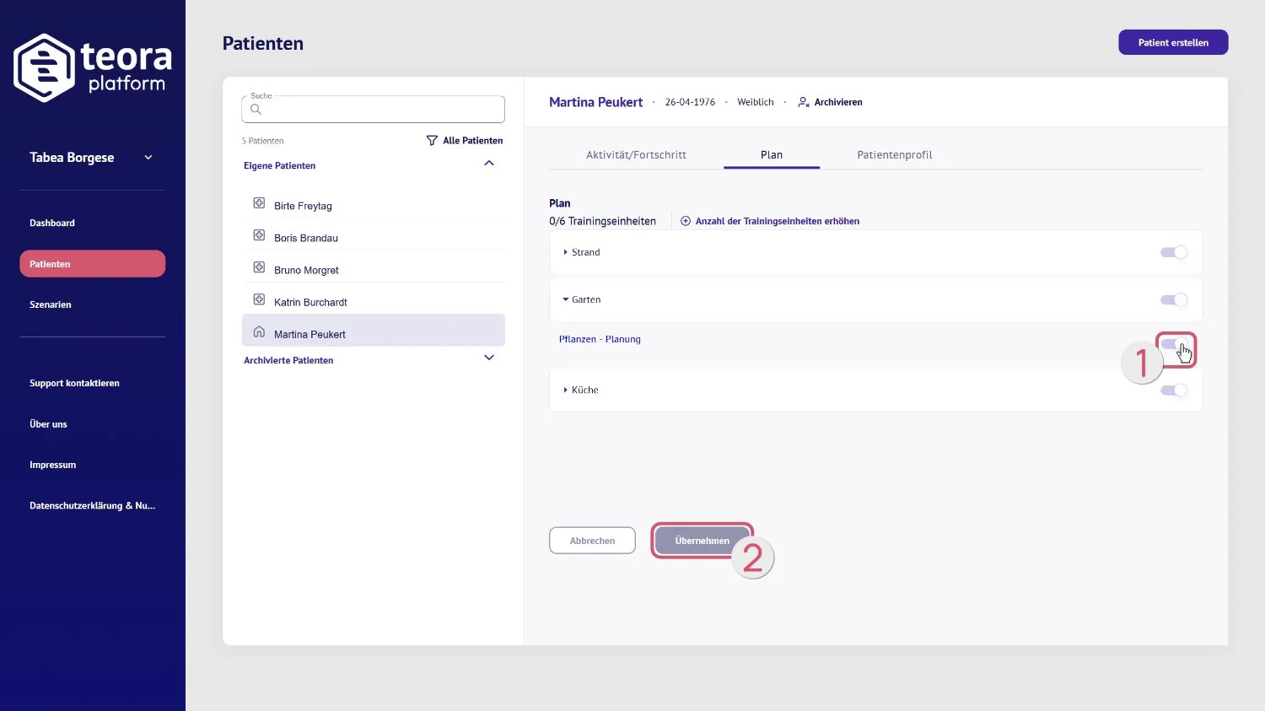Click the Archivieren link
Viewport: 1265px width, 711px height.
click(838, 102)
